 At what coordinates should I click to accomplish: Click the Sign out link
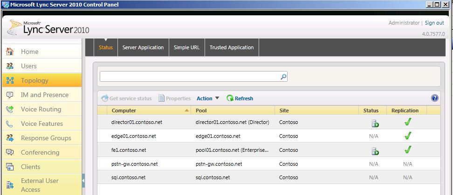point(434,23)
